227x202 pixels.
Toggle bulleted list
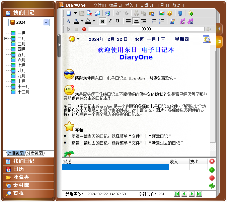point(154,21)
